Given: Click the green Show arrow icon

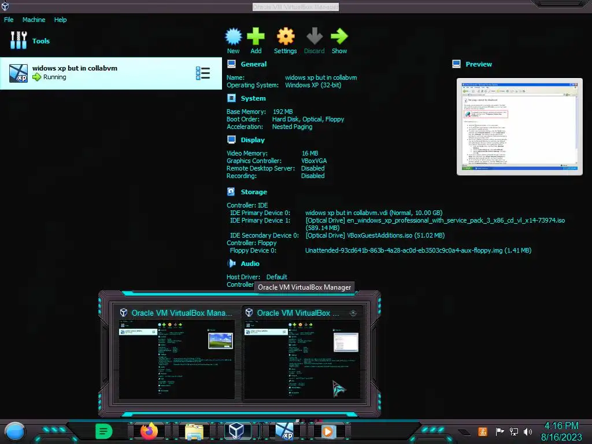Looking at the screenshot, I should click(339, 36).
